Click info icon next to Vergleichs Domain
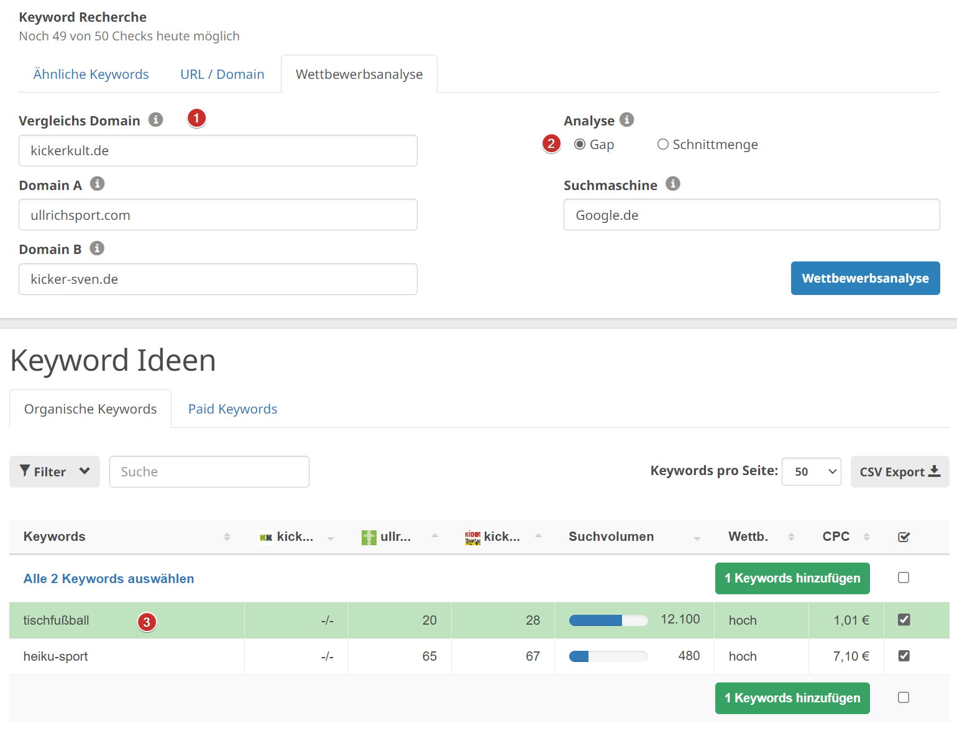The width and height of the screenshot is (957, 734). (156, 119)
